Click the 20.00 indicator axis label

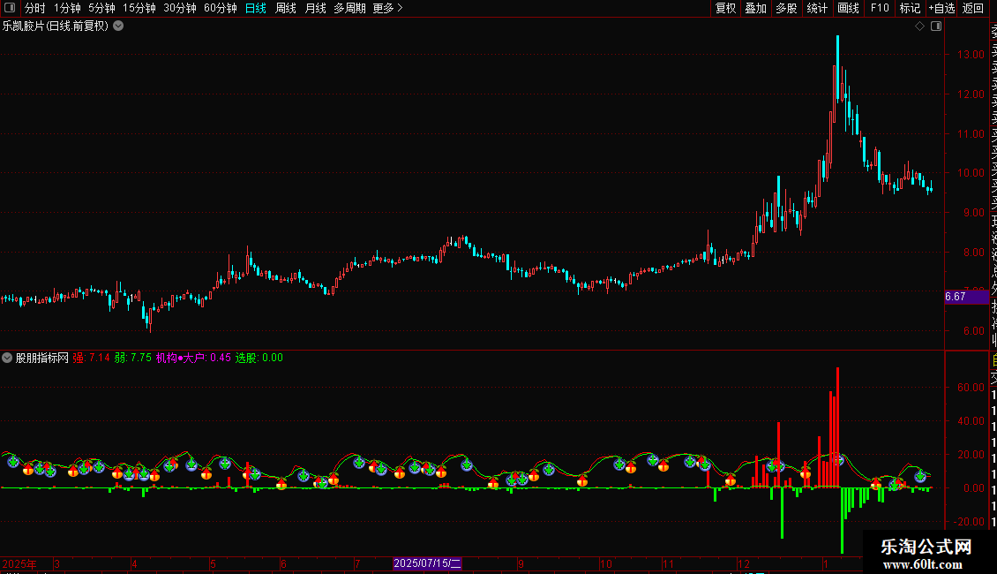point(971,455)
